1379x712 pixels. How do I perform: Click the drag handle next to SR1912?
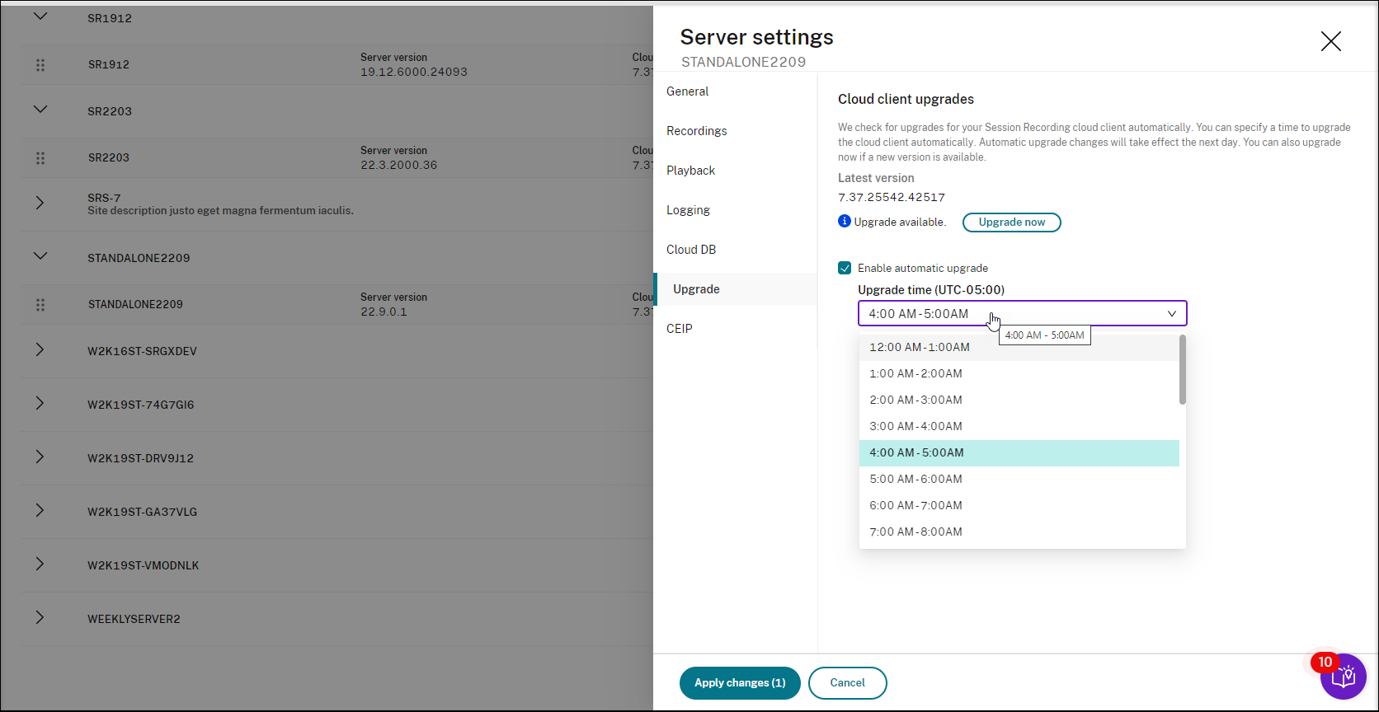(x=40, y=65)
